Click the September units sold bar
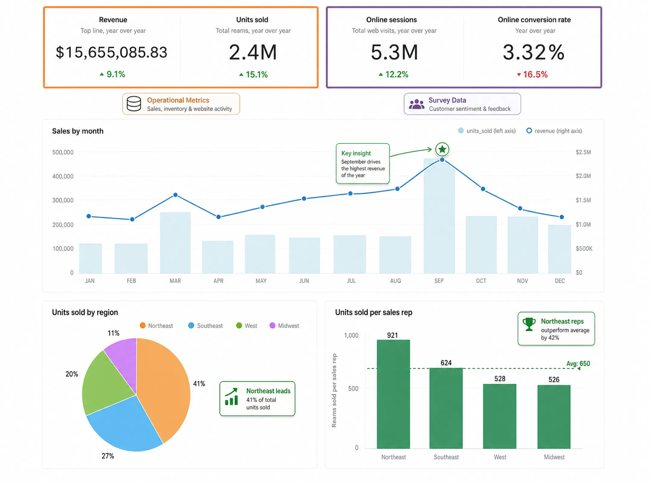The image size is (651, 484). pos(439,216)
